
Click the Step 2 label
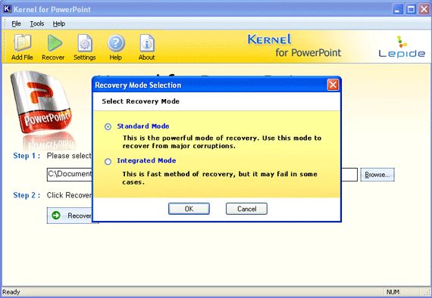point(27,195)
